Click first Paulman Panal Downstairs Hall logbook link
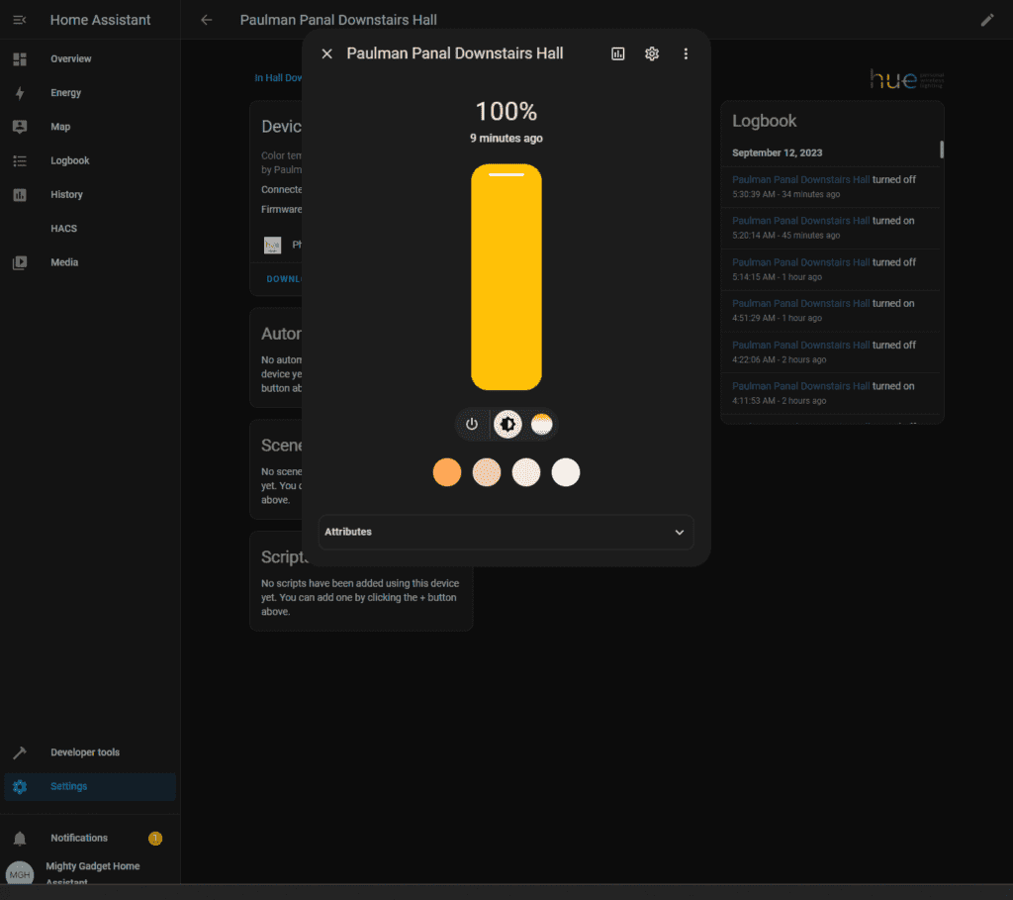 [x=800, y=179]
